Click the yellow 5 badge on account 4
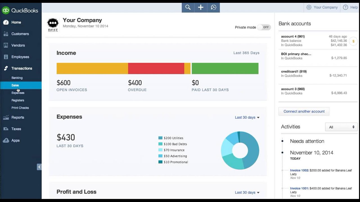Viewport: 360px width, 202px height. pos(353,42)
